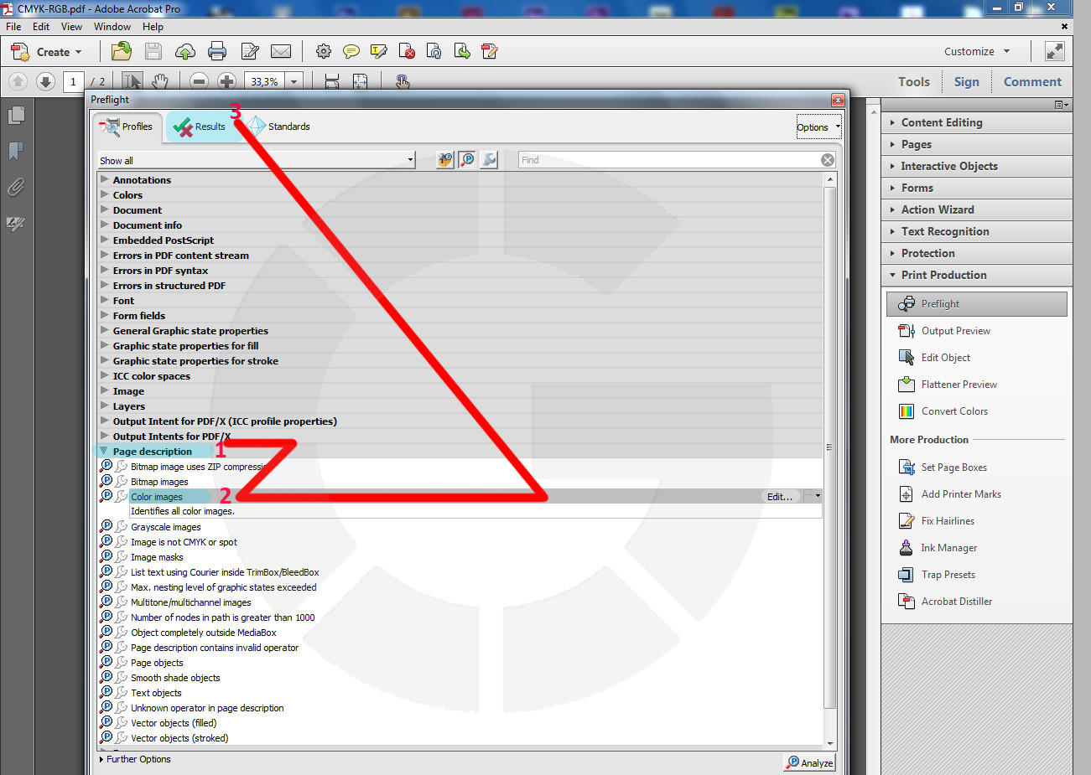
Task: Select the Hand tool in the toolbar
Action: coord(160,81)
